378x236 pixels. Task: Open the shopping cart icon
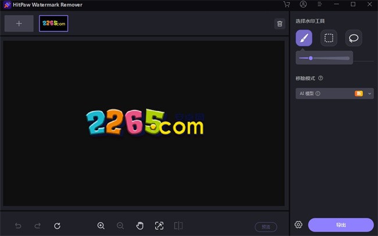(x=287, y=5)
